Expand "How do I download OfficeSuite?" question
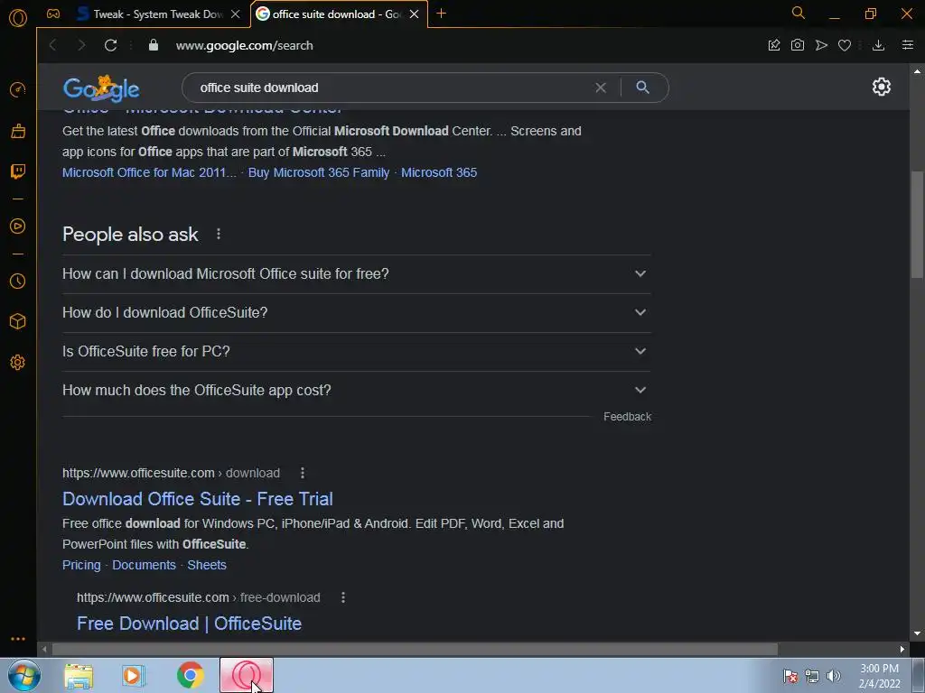Viewport: 925px width, 693px height. [356, 313]
